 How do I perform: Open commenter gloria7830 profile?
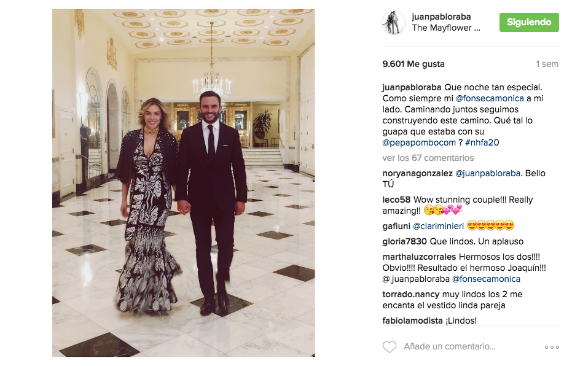click(x=405, y=241)
